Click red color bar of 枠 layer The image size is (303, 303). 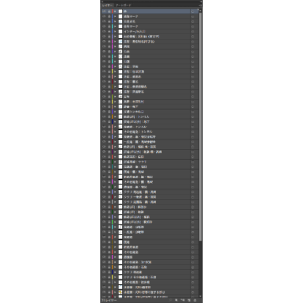point(113,11)
